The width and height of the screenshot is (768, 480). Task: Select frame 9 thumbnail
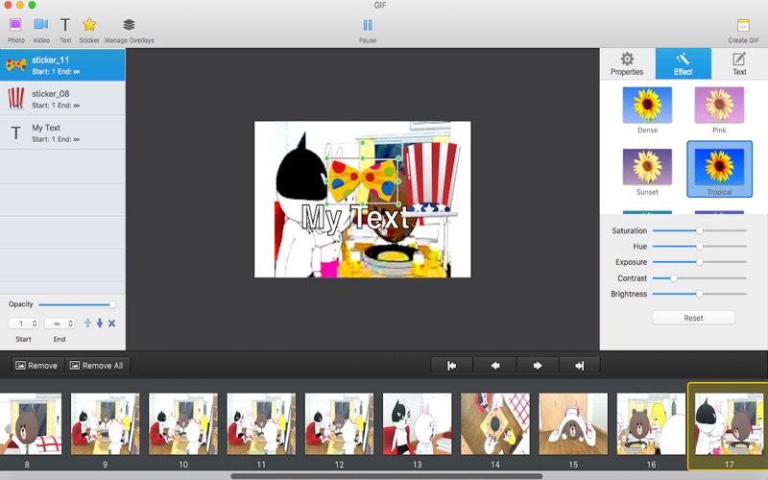[x=105, y=423]
